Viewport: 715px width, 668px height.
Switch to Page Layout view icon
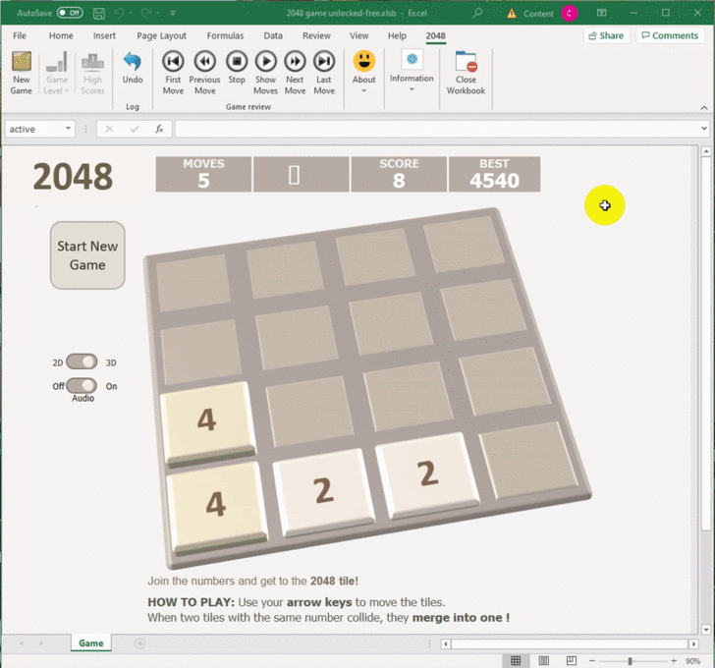point(543,661)
